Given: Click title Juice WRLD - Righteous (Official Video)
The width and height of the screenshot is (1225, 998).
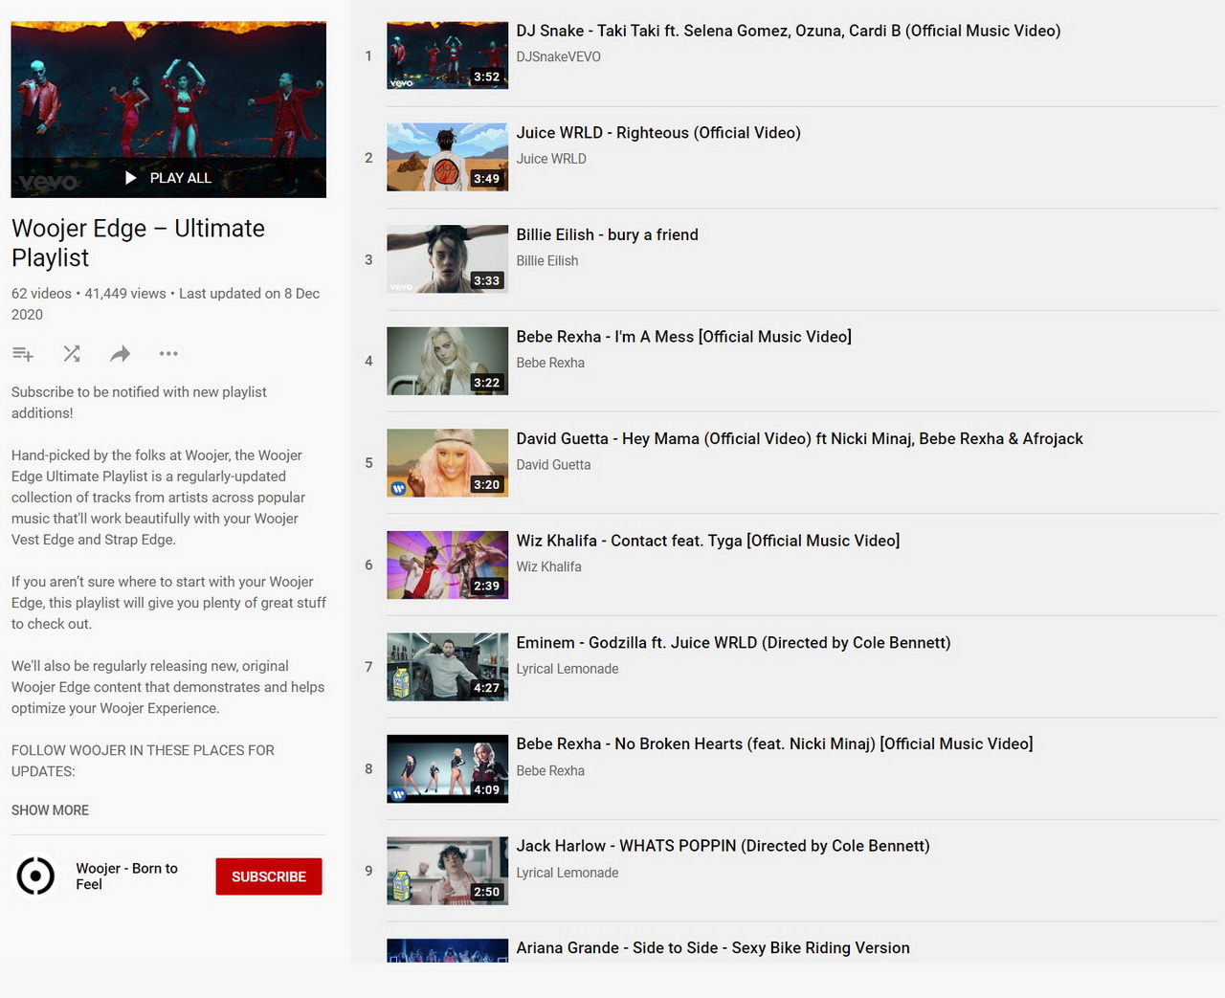Looking at the screenshot, I should pyautogui.click(x=658, y=133).
